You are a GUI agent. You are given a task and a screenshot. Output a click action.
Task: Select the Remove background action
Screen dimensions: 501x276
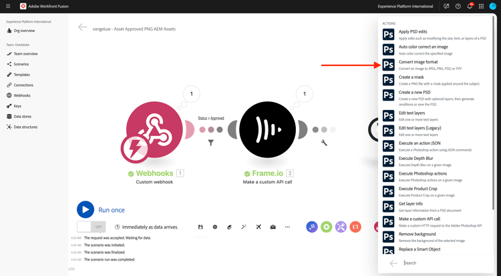click(436, 237)
